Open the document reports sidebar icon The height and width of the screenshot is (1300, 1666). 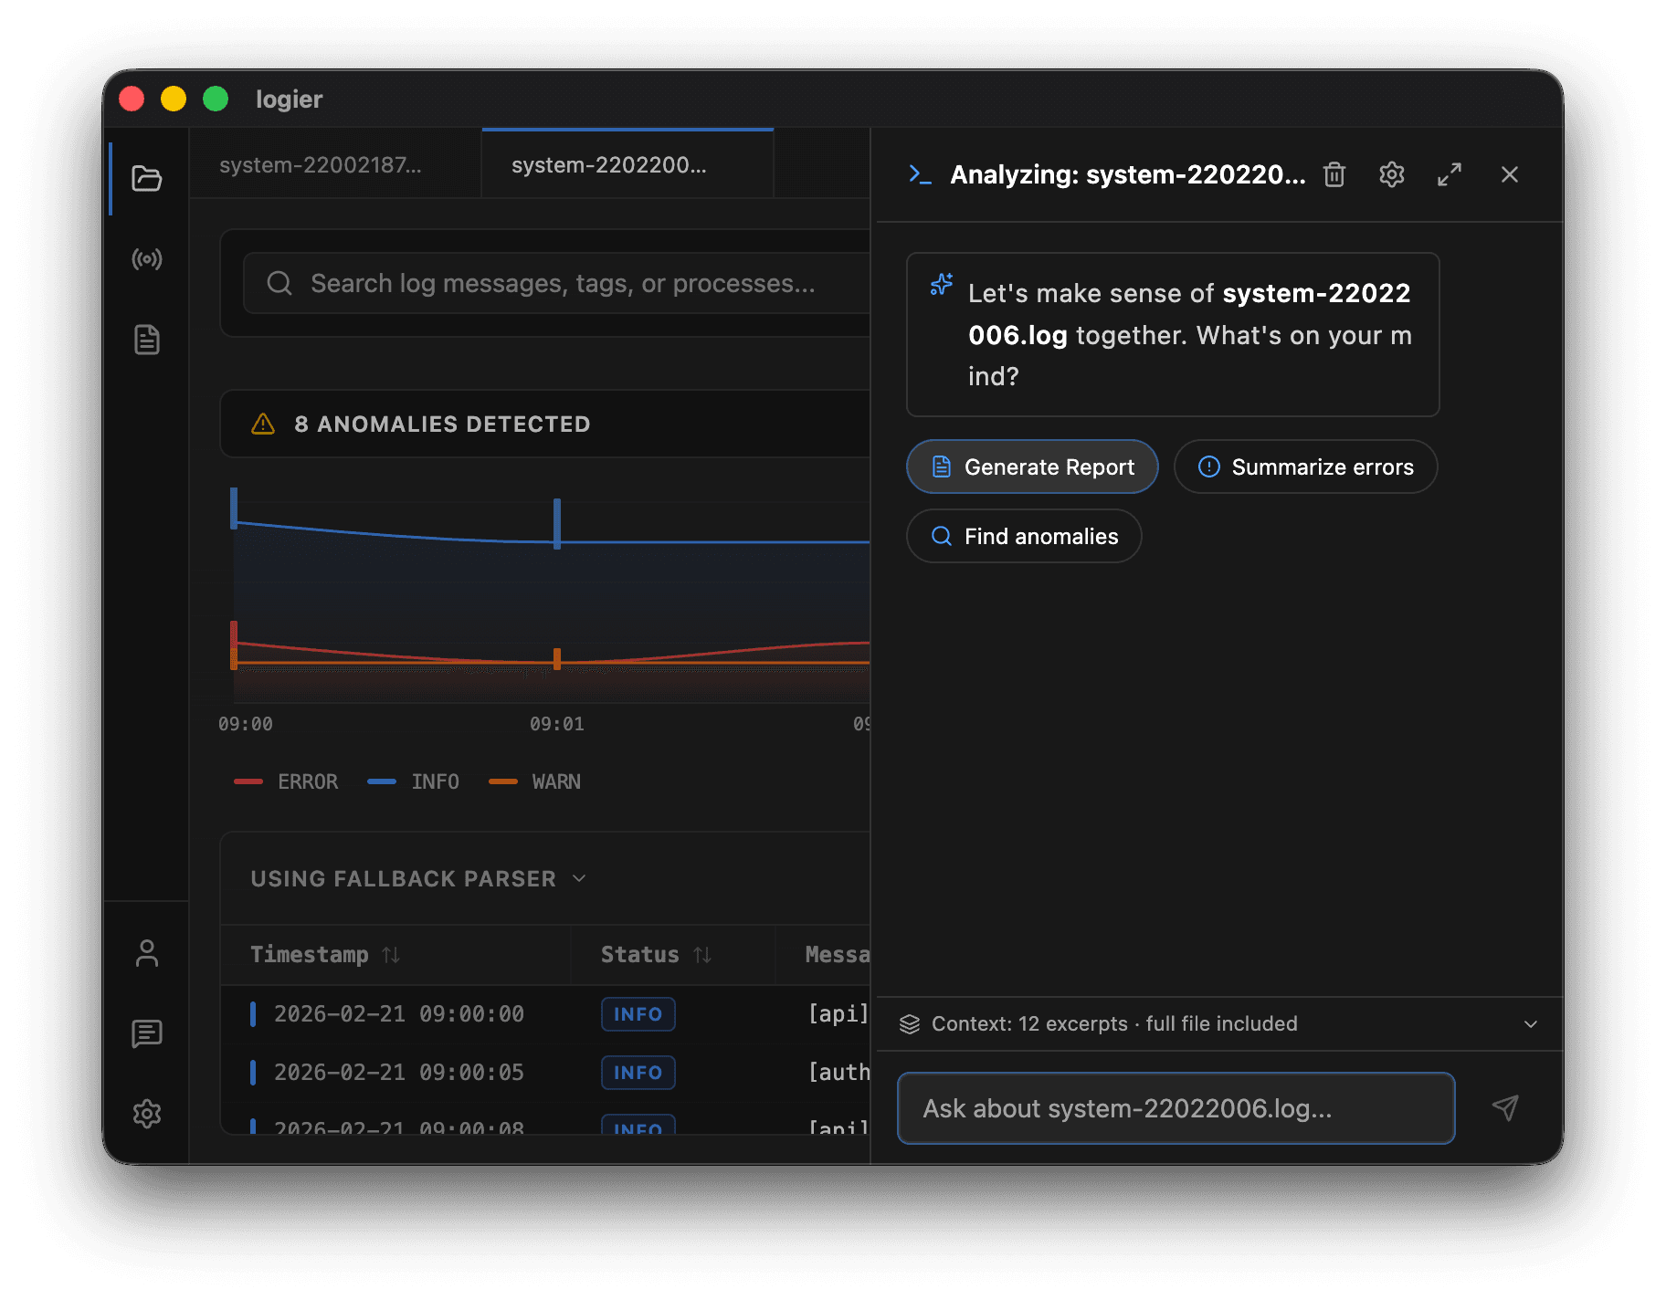tap(146, 340)
